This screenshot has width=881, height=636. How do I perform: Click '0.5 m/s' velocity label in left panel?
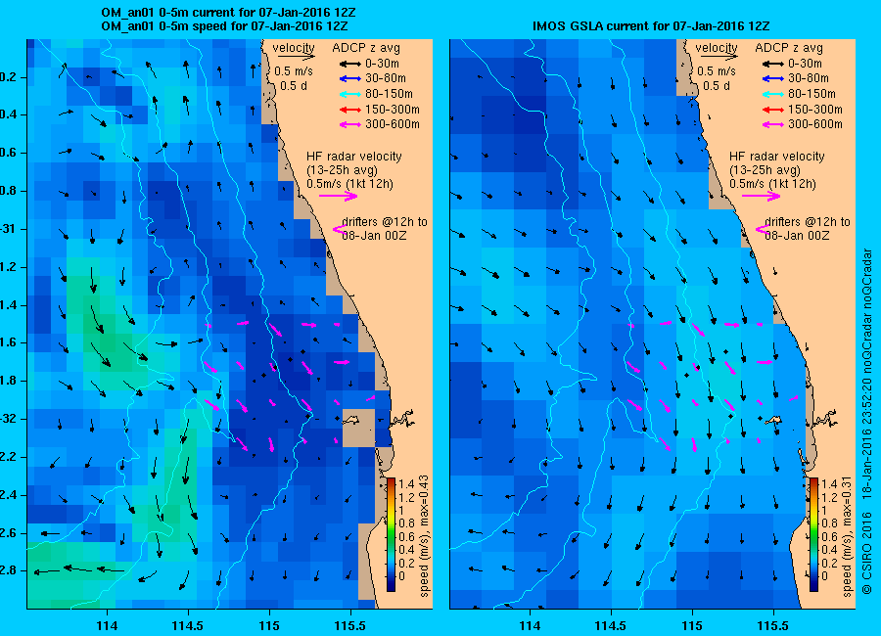pos(294,71)
